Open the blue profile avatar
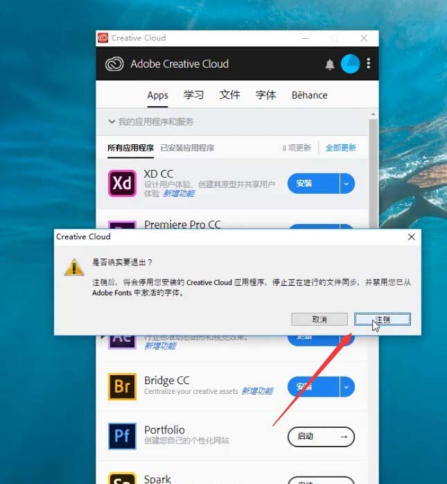The width and height of the screenshot is (447, 484). [x=350, y=64]
